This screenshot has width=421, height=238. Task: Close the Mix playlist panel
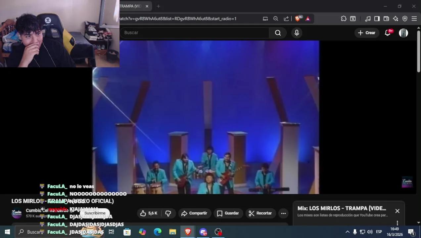click(x=398, y=211)
